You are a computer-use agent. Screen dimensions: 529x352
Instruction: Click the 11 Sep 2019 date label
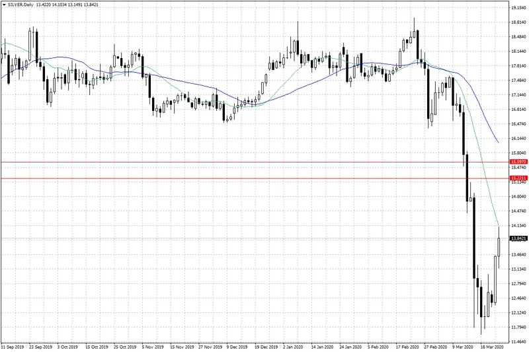(x=14, y=345)
